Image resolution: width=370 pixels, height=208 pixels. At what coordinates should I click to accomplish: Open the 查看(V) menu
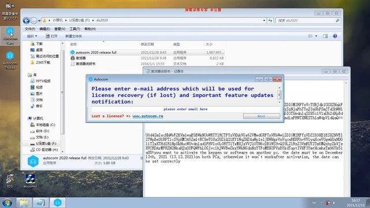(60, 29)
